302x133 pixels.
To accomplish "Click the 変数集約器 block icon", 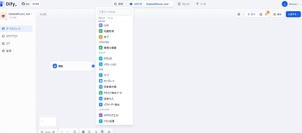I will pos(101,87).
